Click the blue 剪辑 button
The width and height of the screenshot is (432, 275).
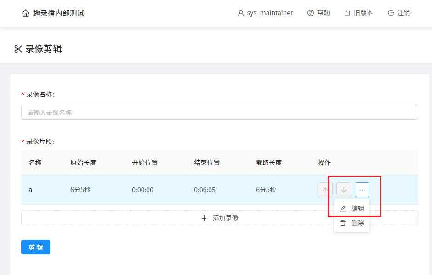click(x=35, y=247)
